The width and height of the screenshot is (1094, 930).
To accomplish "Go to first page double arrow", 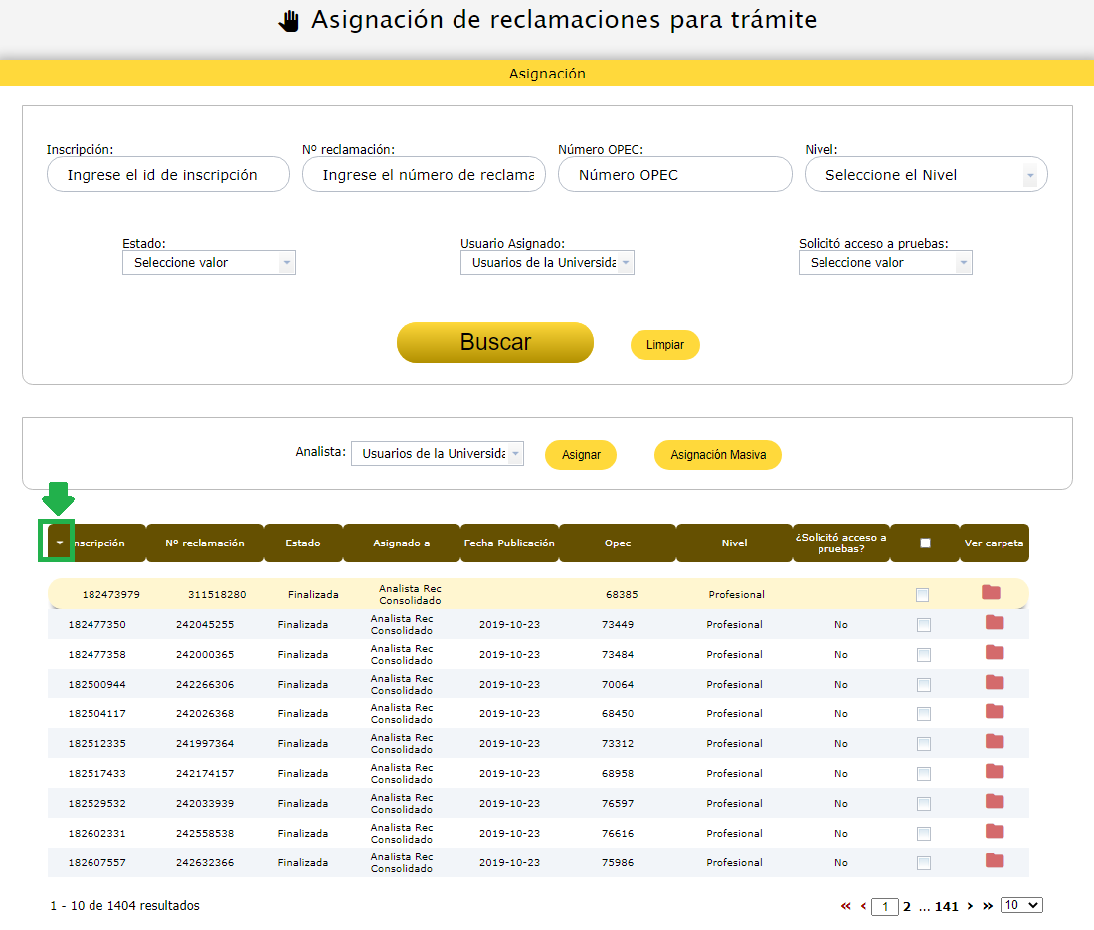I will 846,906.
